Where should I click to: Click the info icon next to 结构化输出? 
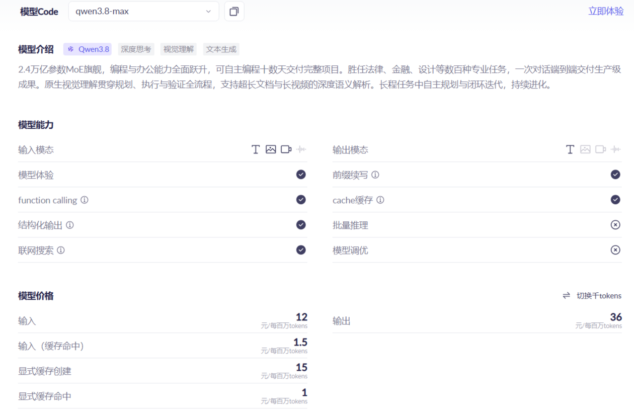70,225
